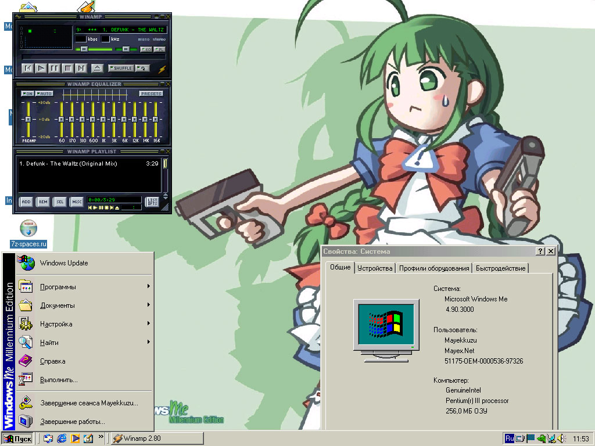The image size is (595, 446).
Task: Open the equalizer PRESETS menu
Action: [x=151, y=93]
